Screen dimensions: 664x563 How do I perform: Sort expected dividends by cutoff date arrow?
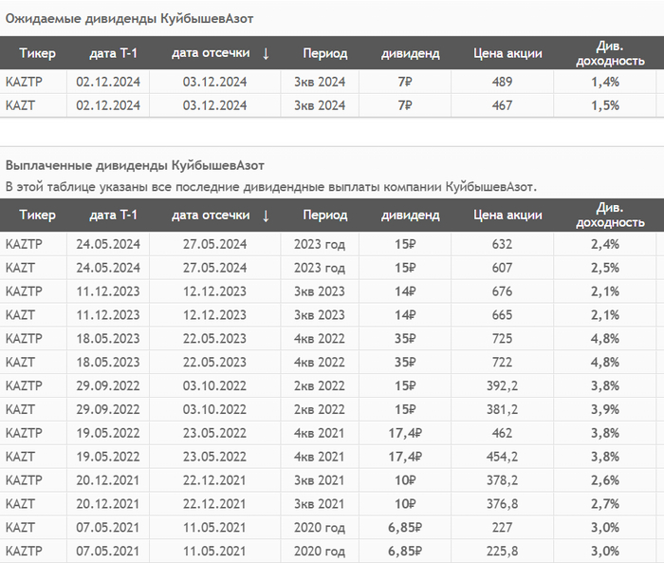pos(266,53)
